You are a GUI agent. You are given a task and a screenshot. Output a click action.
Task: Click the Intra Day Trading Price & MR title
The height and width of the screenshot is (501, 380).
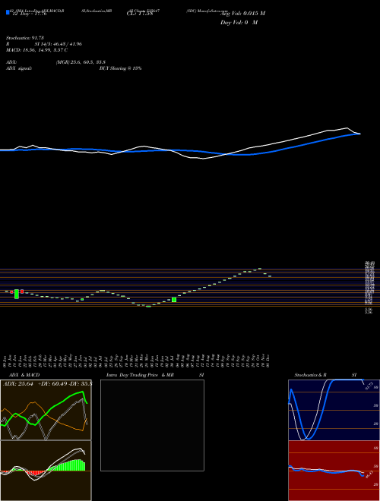pyautogui.click(x=140, y=375)
